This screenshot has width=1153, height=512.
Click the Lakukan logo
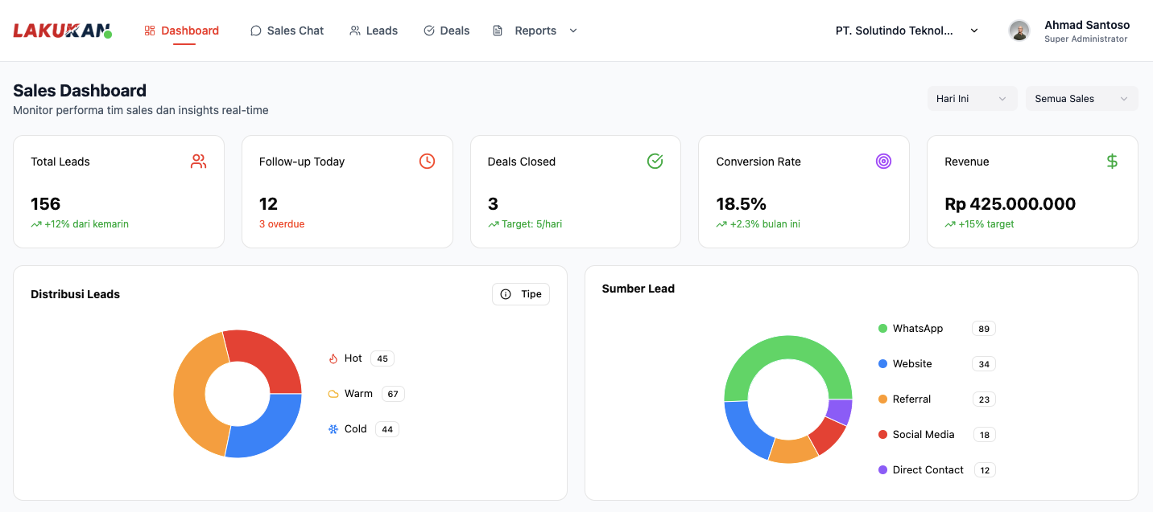pyautogui.click(x=62, y=31)
